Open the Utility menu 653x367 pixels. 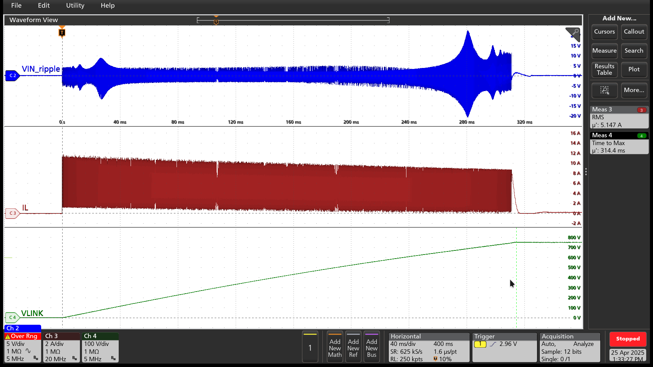click(x=75, y=5)
